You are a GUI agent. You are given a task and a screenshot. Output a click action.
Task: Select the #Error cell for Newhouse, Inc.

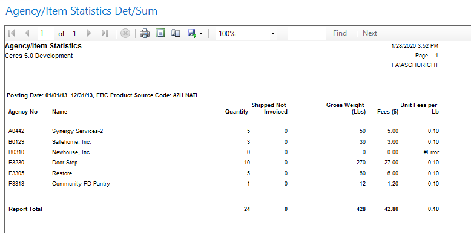431,152
